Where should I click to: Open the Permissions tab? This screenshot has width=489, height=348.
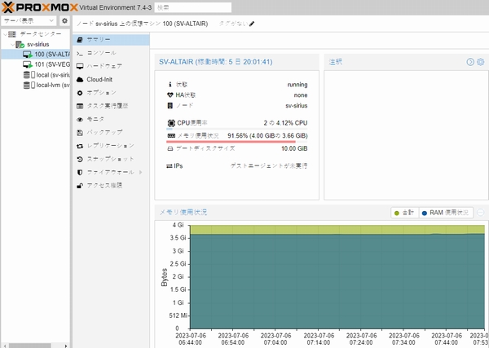[111, 186]
